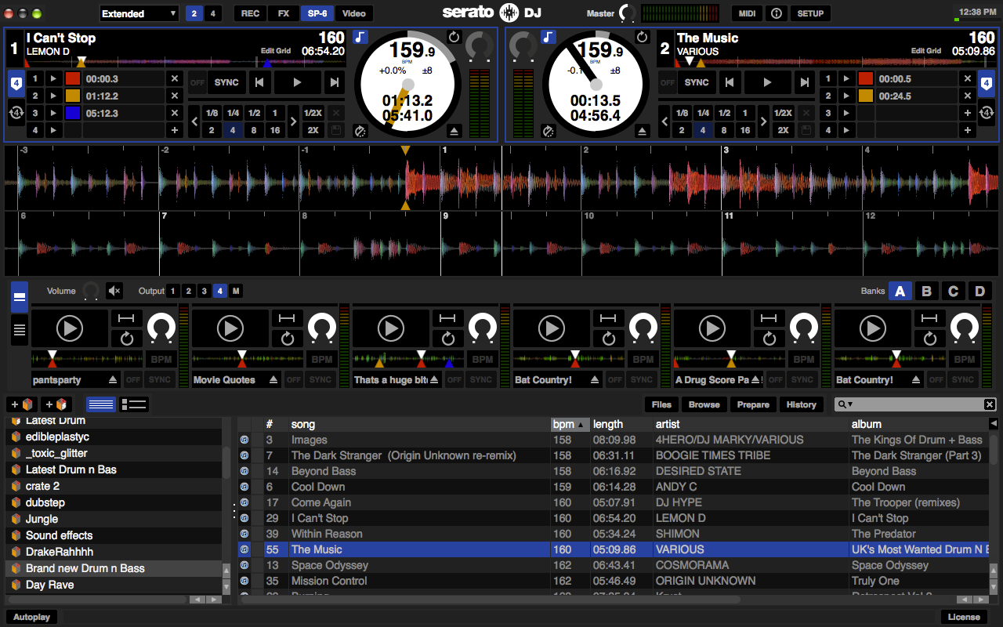
Task: Open the Extended display mode dropdown
Action: point(139,13)
